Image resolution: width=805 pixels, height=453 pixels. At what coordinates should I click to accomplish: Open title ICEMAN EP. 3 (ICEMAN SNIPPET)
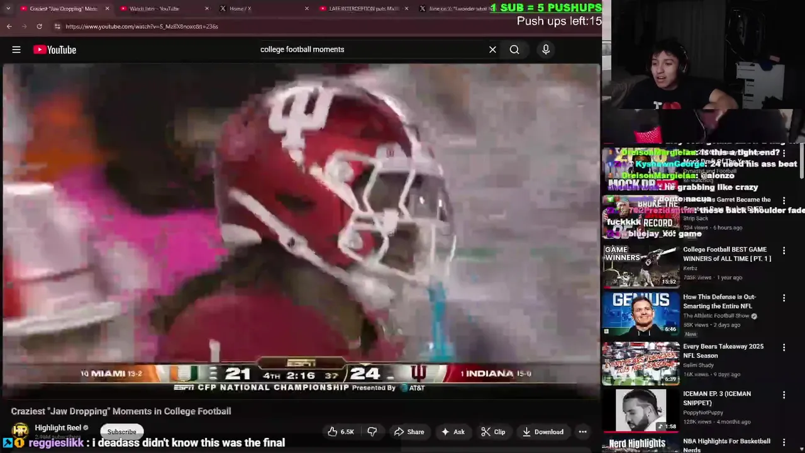tap(717, 398)
